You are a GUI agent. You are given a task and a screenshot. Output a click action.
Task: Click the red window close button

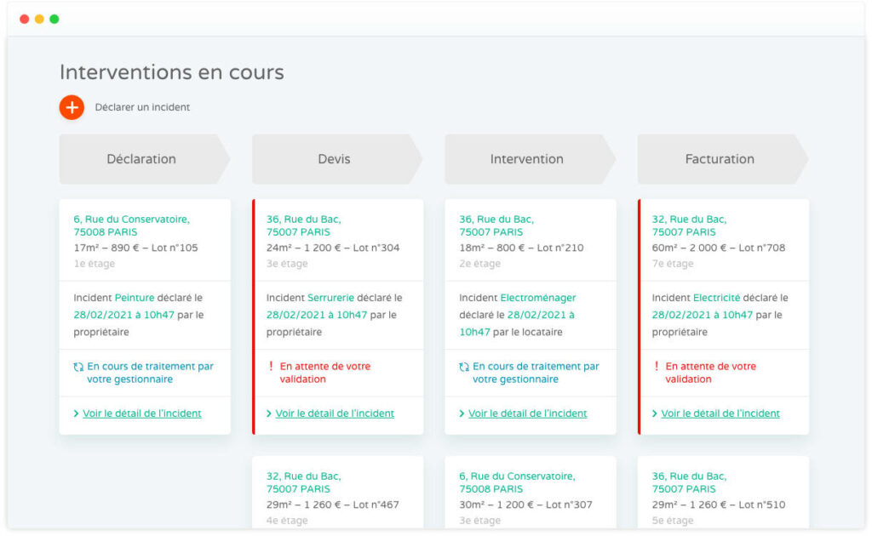pos(25,19)
